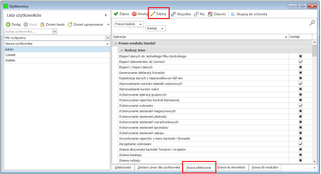
Task: Click the Edytuj pencil icon
Action: [x=153, y=14]
